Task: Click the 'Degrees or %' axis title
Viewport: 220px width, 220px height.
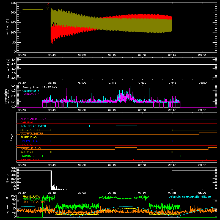Action: click(7, 206)
